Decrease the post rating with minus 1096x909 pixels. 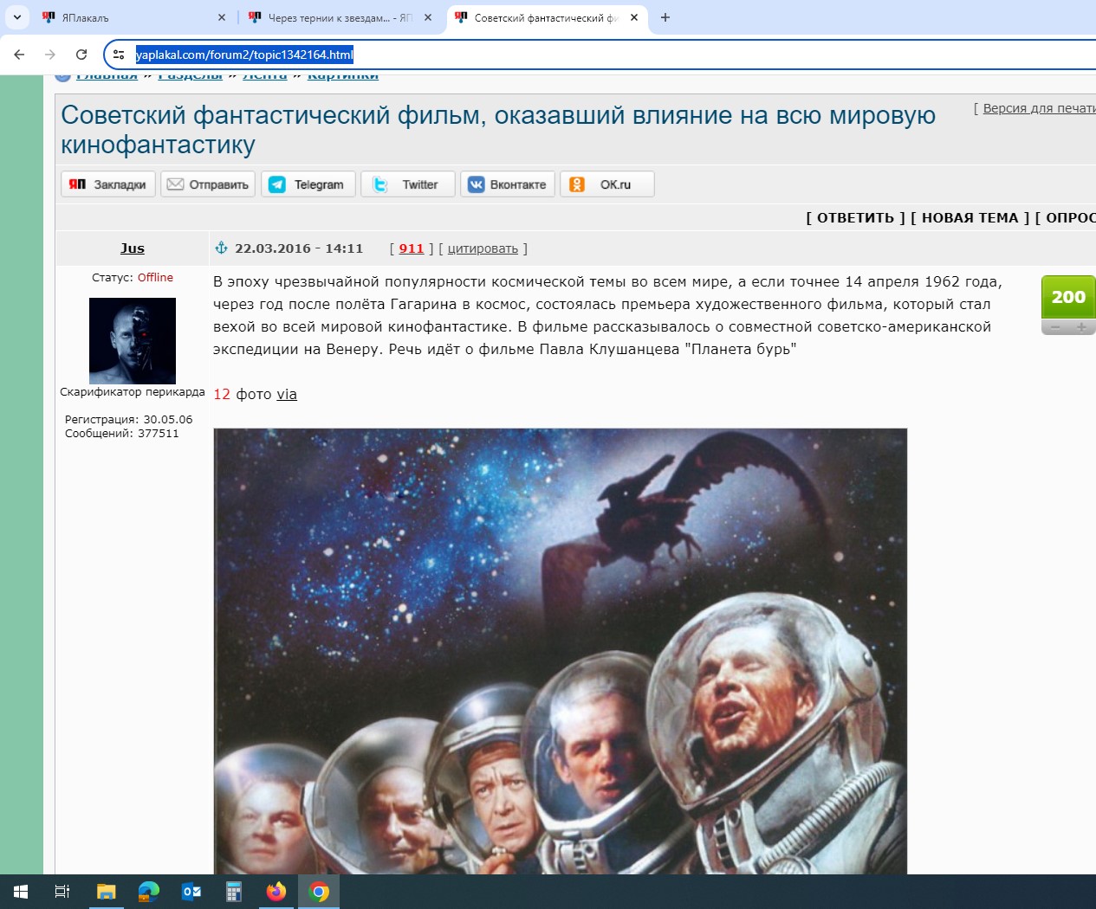pos(1055,327)
